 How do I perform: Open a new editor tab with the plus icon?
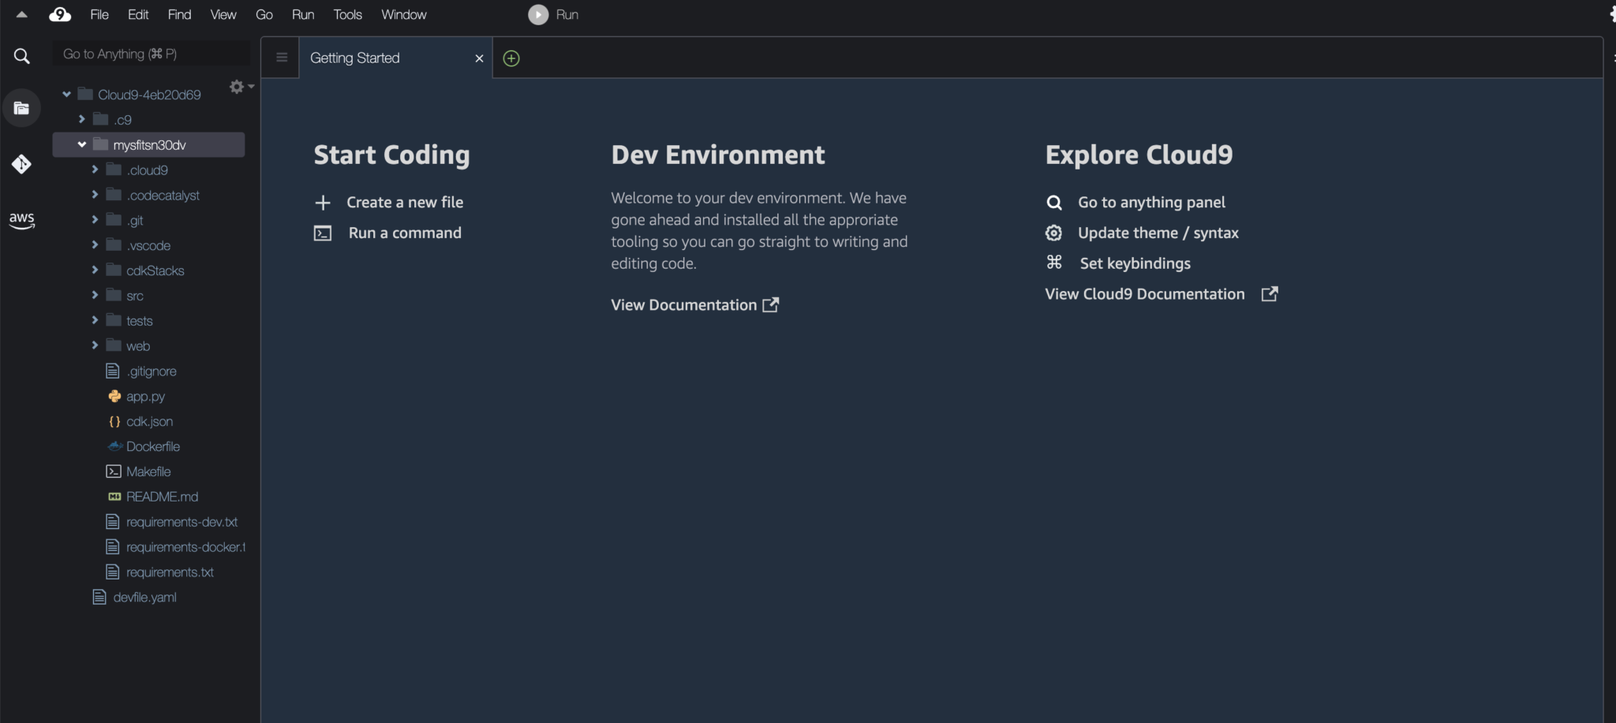pos(511,58)
